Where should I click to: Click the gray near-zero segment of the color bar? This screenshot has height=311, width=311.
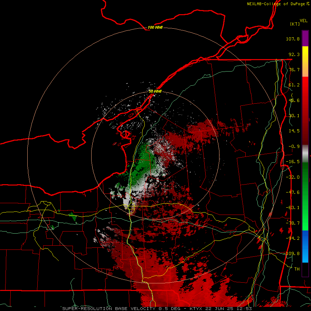305,154
